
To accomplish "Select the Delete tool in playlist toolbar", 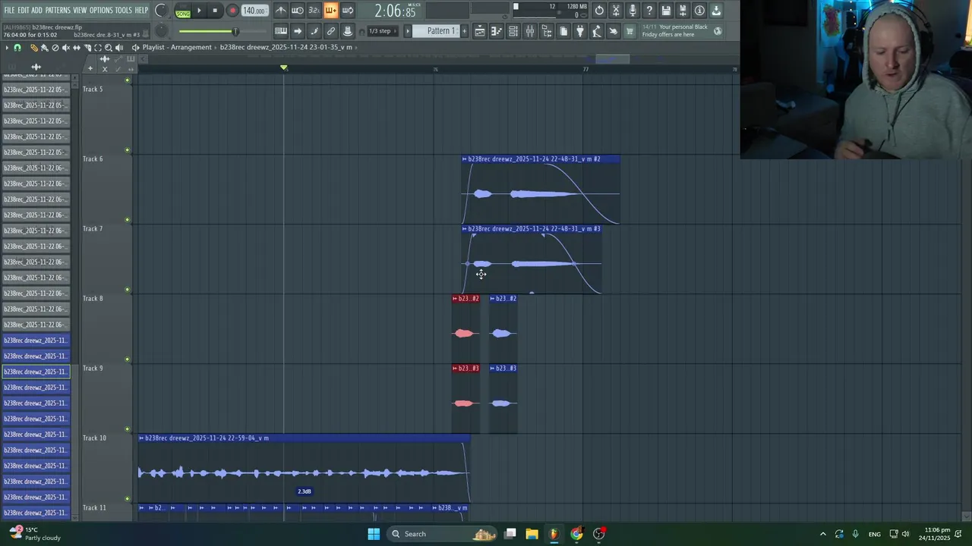I will [x=55, y=48].
